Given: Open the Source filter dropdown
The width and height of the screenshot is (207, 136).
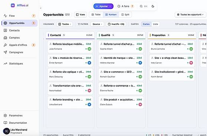Looking at the screenshot, I should pyautogui.click(x=97, y=24).
